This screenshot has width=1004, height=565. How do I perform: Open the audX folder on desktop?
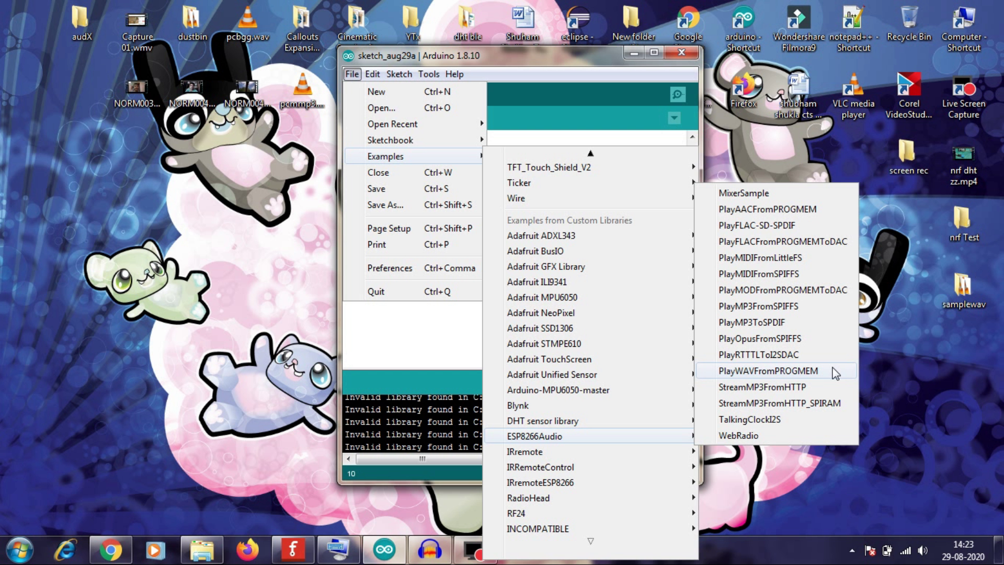[x=82, y=24]
